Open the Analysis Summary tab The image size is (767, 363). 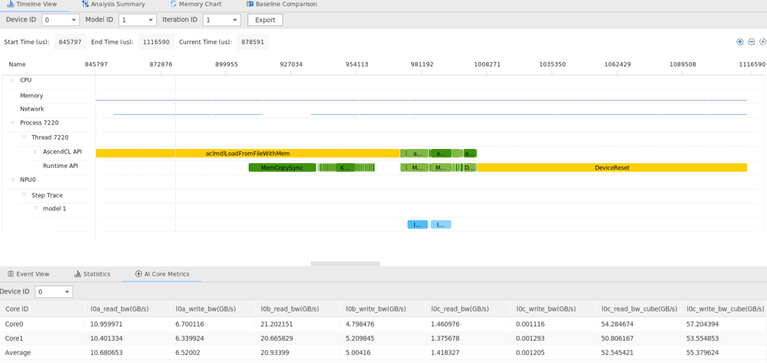coord(113,4)
